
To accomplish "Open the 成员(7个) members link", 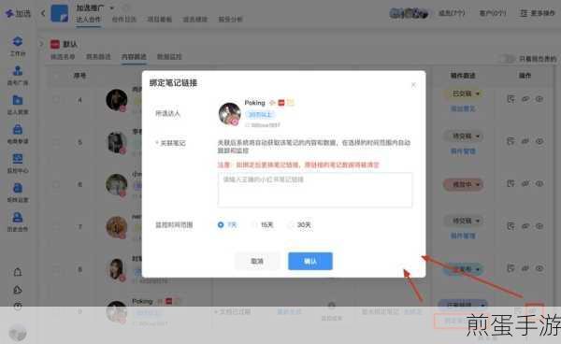I will (x=452, y=13).
